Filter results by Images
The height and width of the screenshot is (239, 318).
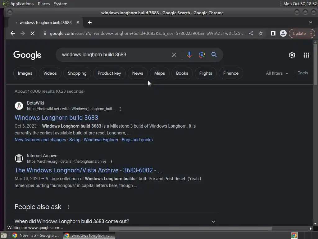(25, 73)
